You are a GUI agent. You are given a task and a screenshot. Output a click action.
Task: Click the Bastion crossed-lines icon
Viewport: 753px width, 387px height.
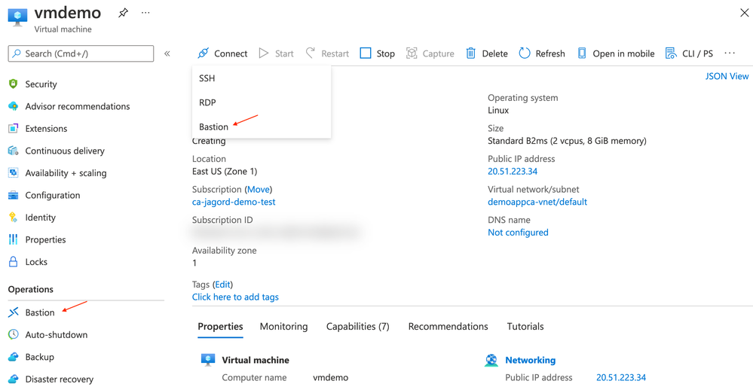click(x=14, y=312)
